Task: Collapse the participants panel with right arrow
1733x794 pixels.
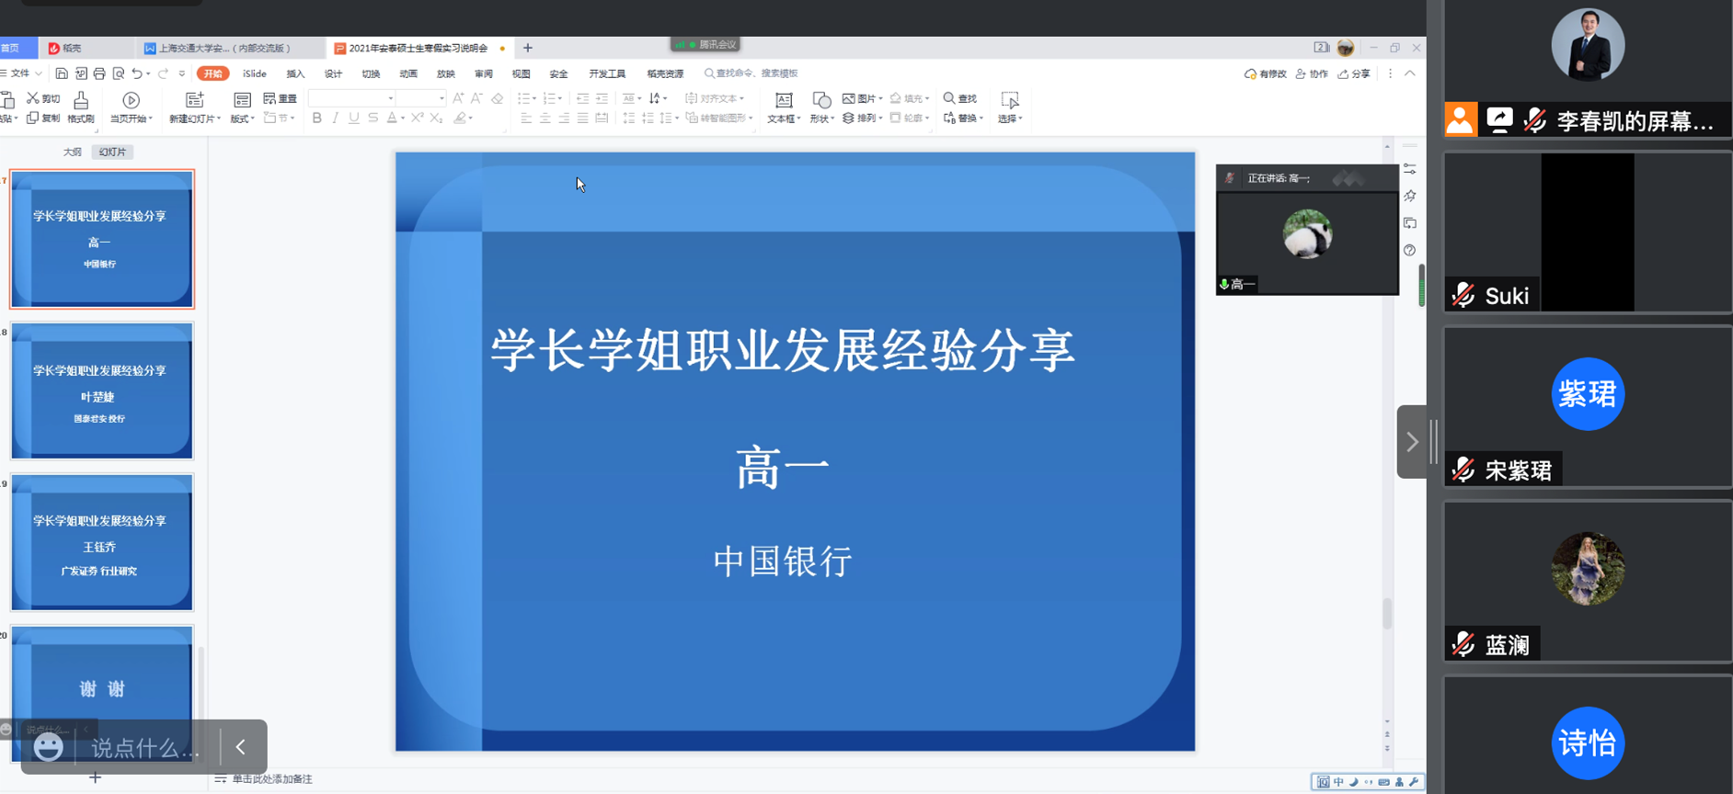Action: tap(1411, 442)
